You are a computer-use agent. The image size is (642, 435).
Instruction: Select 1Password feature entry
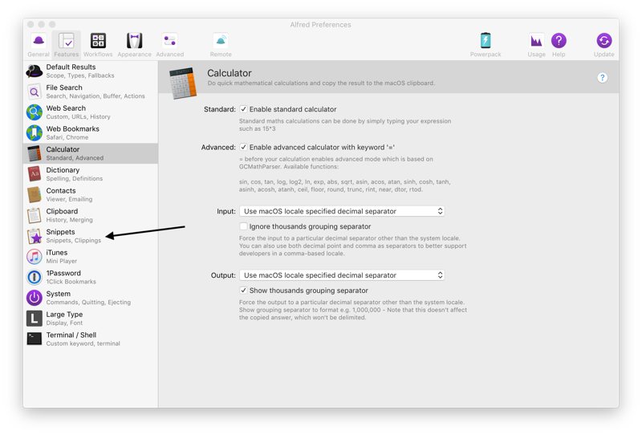(x=91, y=277)
